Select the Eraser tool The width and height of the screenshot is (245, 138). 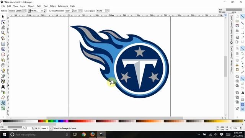[3, 97]
